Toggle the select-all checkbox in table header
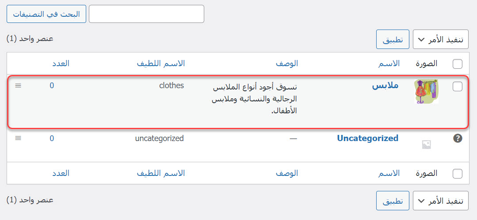Viewport: 477px width, 220px height. [458, 64]
